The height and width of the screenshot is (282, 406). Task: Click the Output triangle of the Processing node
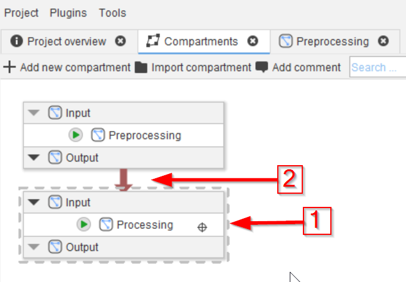(34, 247)
